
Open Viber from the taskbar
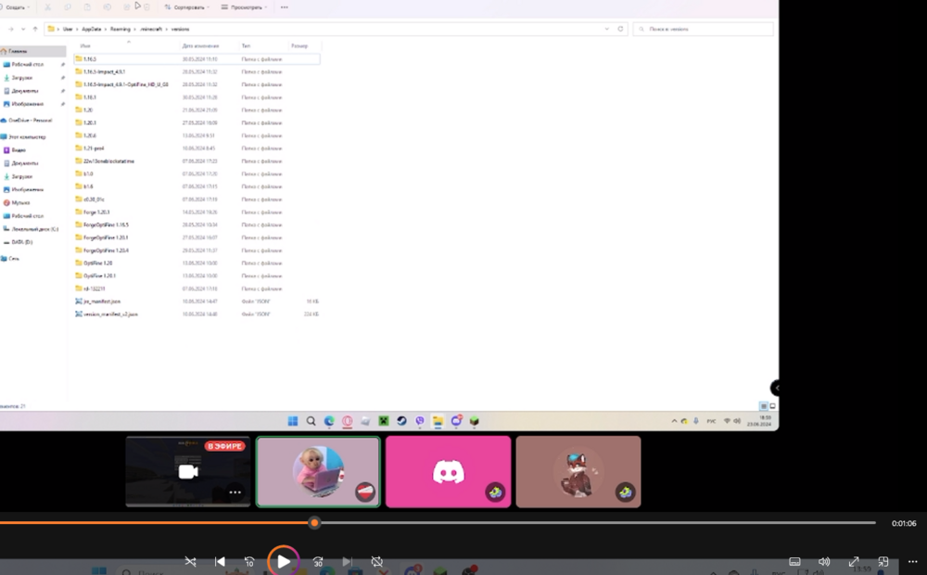click(x=420, y=421)
